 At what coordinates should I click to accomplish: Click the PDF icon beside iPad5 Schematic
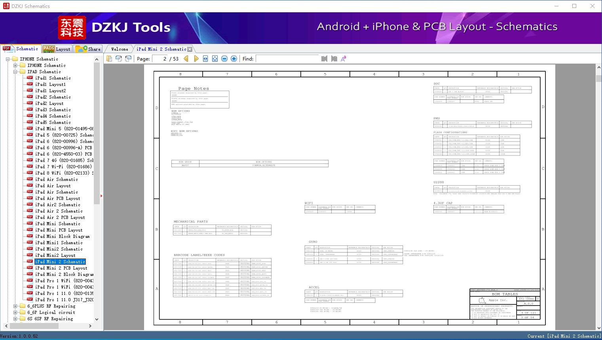(30, 122)
